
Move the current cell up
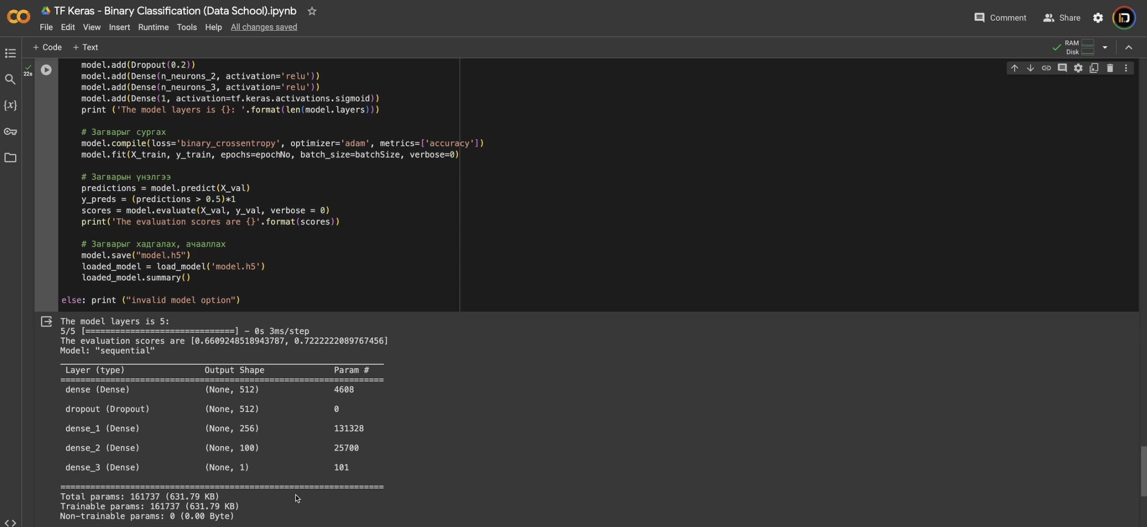coord(1014,68)
